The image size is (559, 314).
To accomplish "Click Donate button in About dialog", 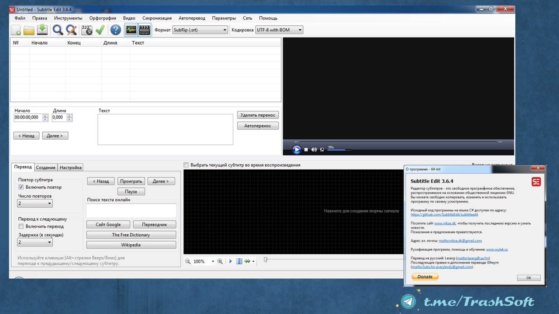I will [425, 277].
